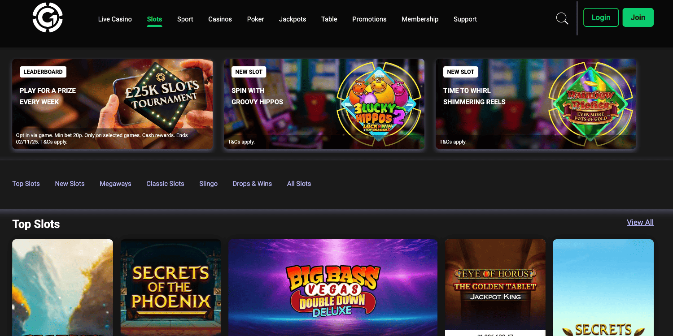Select the Secrets of the Phoenix game tile
673x336 pixels.
(x=171, y=288)
